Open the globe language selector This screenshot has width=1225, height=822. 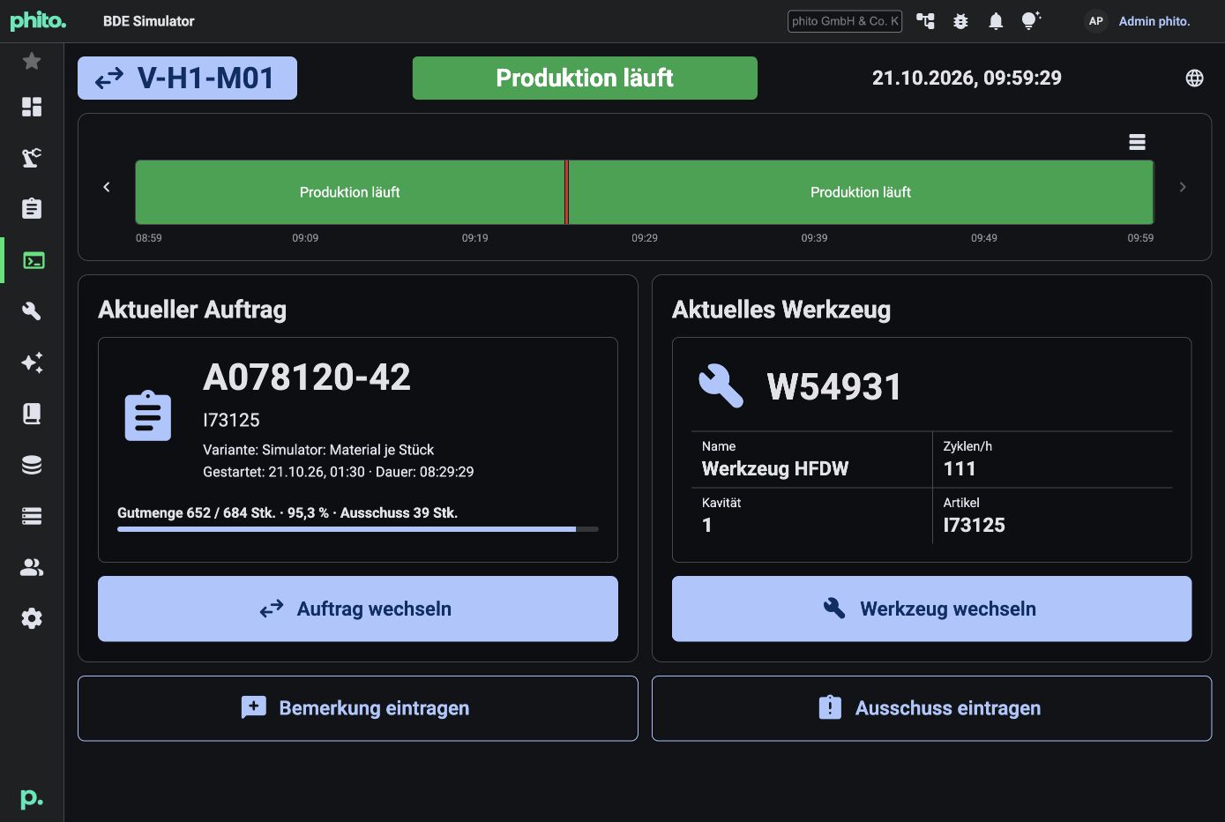point(1194,78)
